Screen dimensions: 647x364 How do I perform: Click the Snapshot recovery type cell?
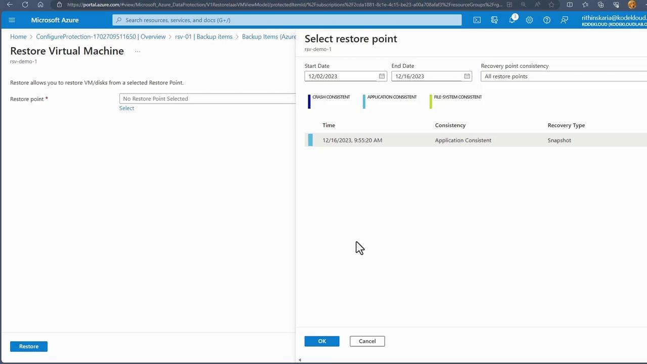point(559,141)
